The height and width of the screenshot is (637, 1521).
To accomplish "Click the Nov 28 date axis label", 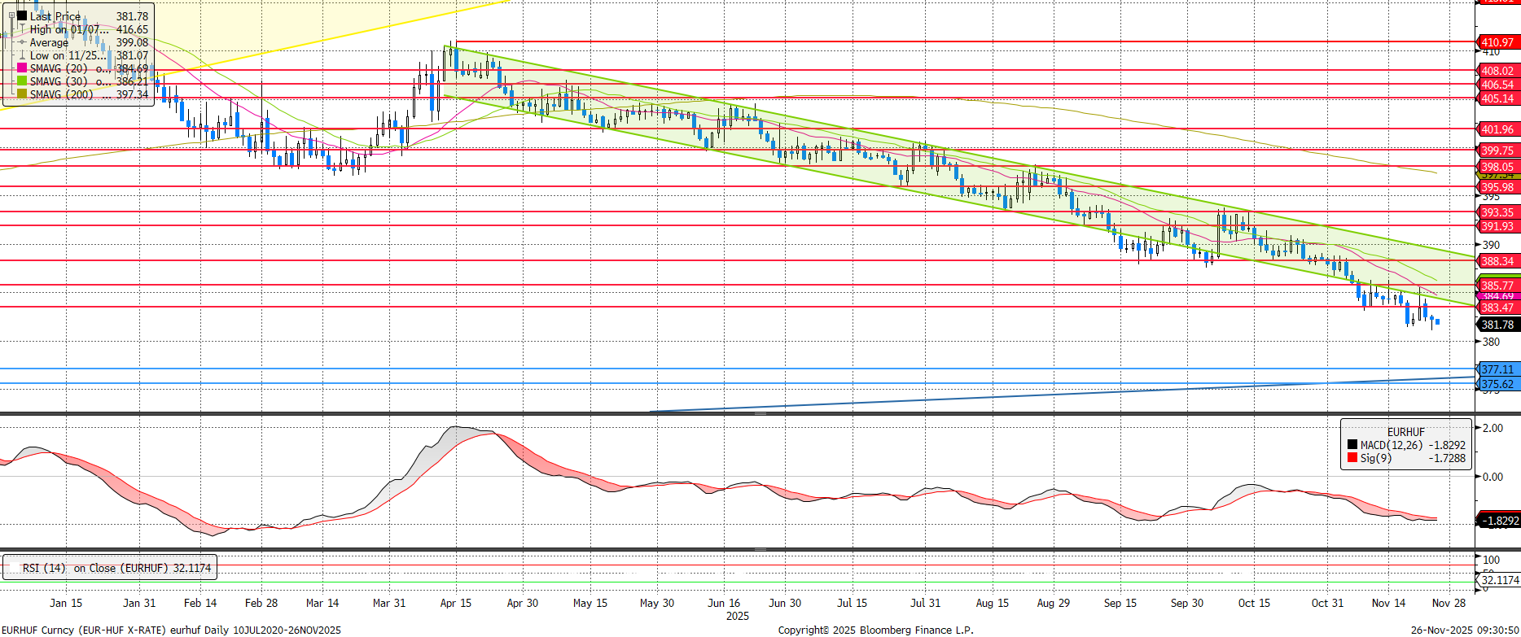I will pyautogui.click(x=1449, y=603).
